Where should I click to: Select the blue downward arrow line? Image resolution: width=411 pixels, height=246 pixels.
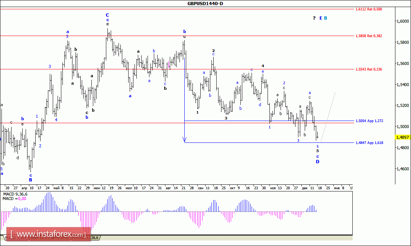(x=185, y=99)
